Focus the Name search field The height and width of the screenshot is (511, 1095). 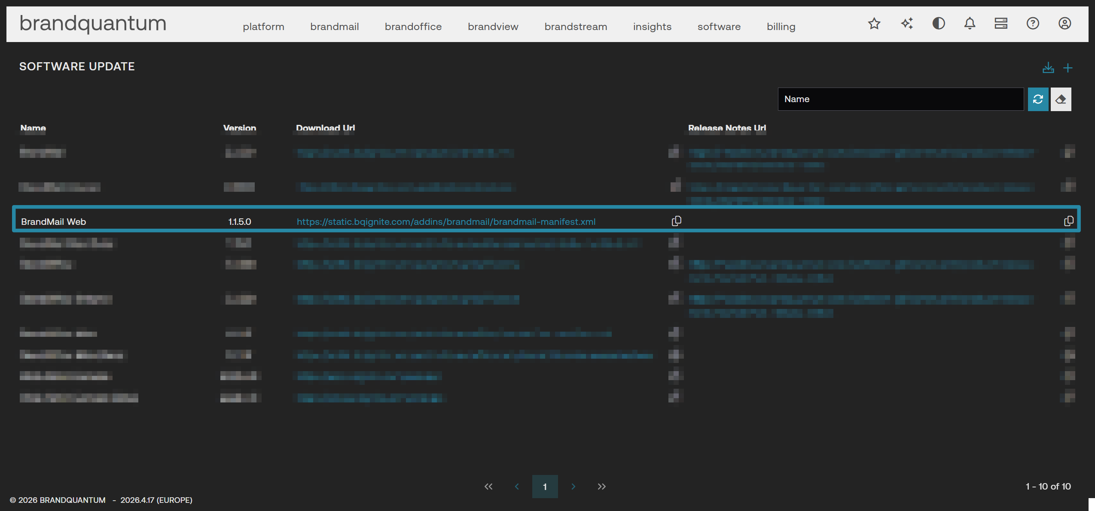pyautogui.click(x=901, y=99)
